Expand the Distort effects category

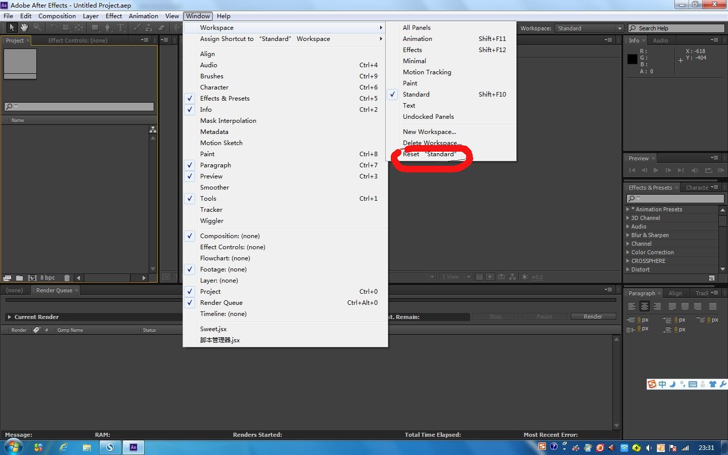[x=628, y=269]
